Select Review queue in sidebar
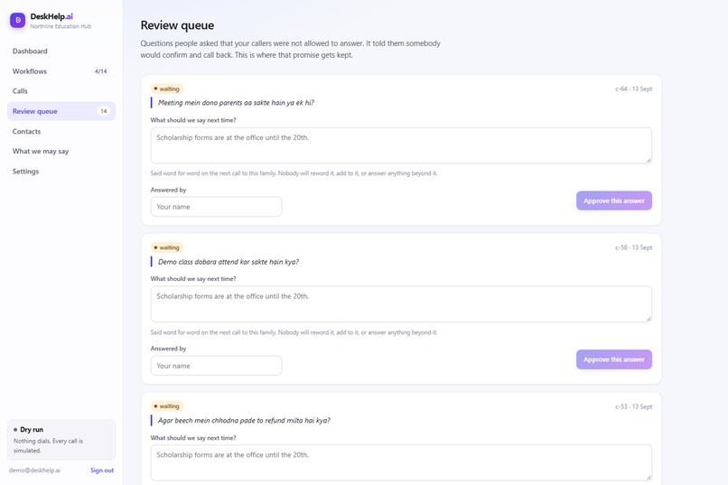This screenshot has height=485, width=728. pyautogui.click(x=61, y=111)
